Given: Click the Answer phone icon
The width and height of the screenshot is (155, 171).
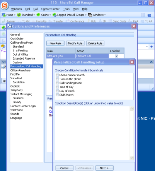Looking at the screenshot, I should click(3, 21).
